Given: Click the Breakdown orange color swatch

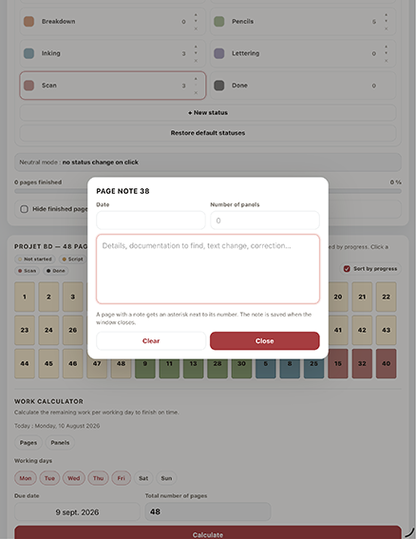Looking at the screenshot, I should click(28, 21).
